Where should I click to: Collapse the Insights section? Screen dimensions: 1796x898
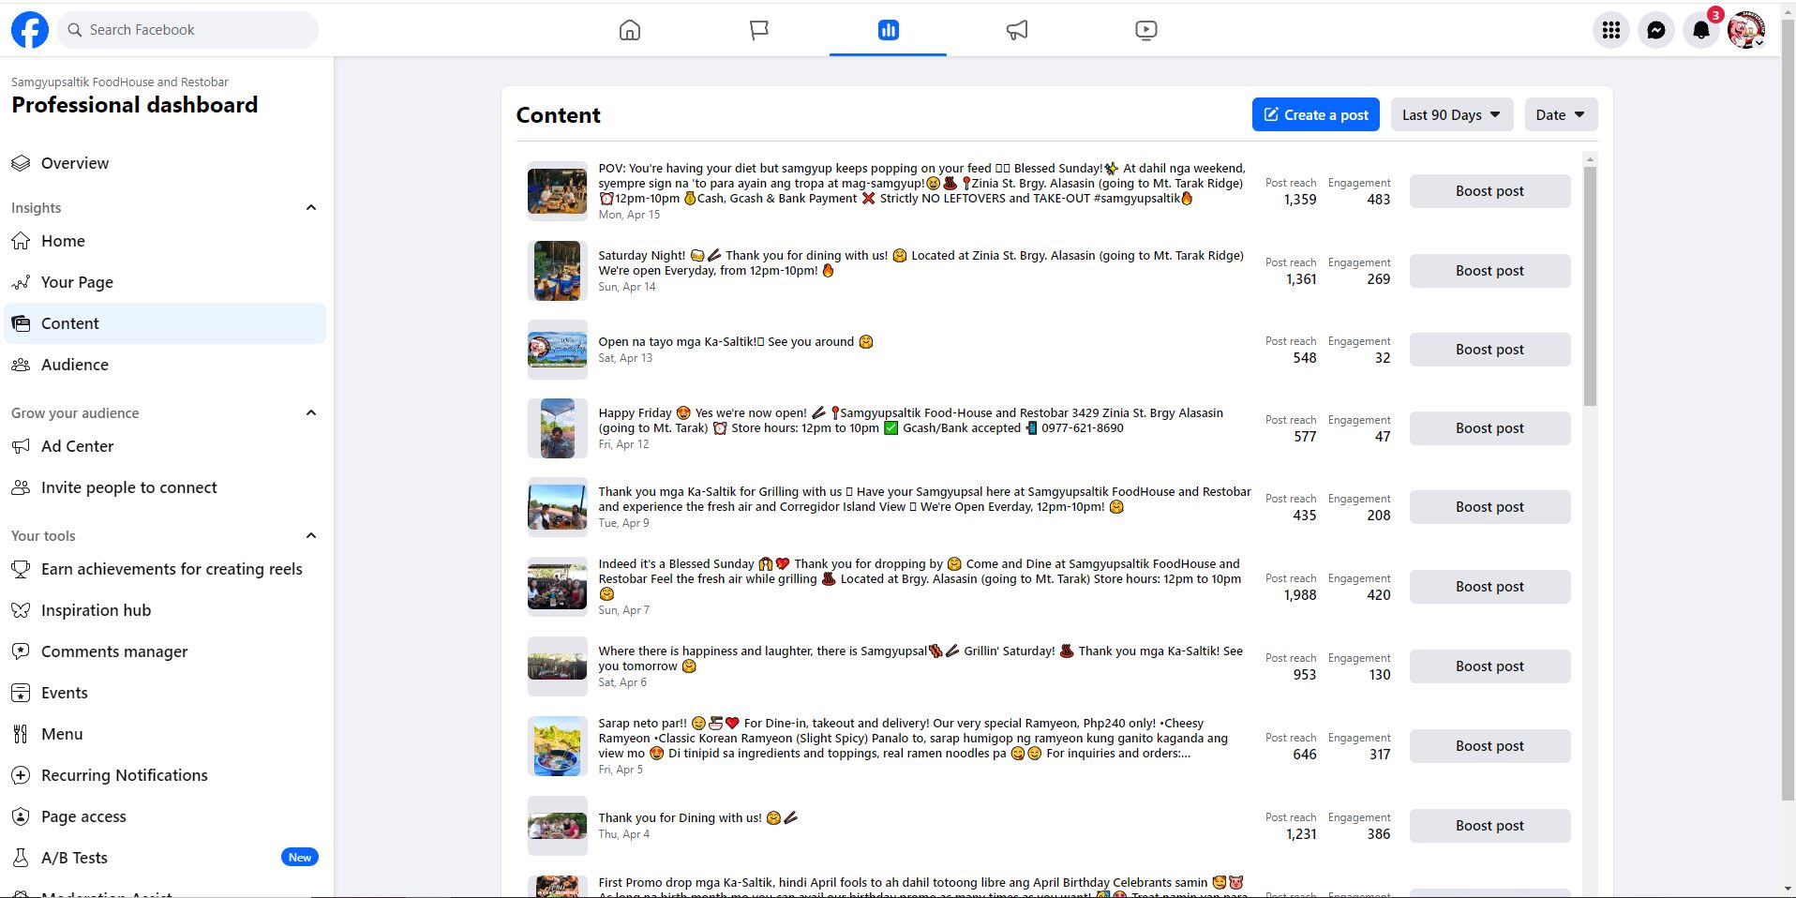point(311,207)
